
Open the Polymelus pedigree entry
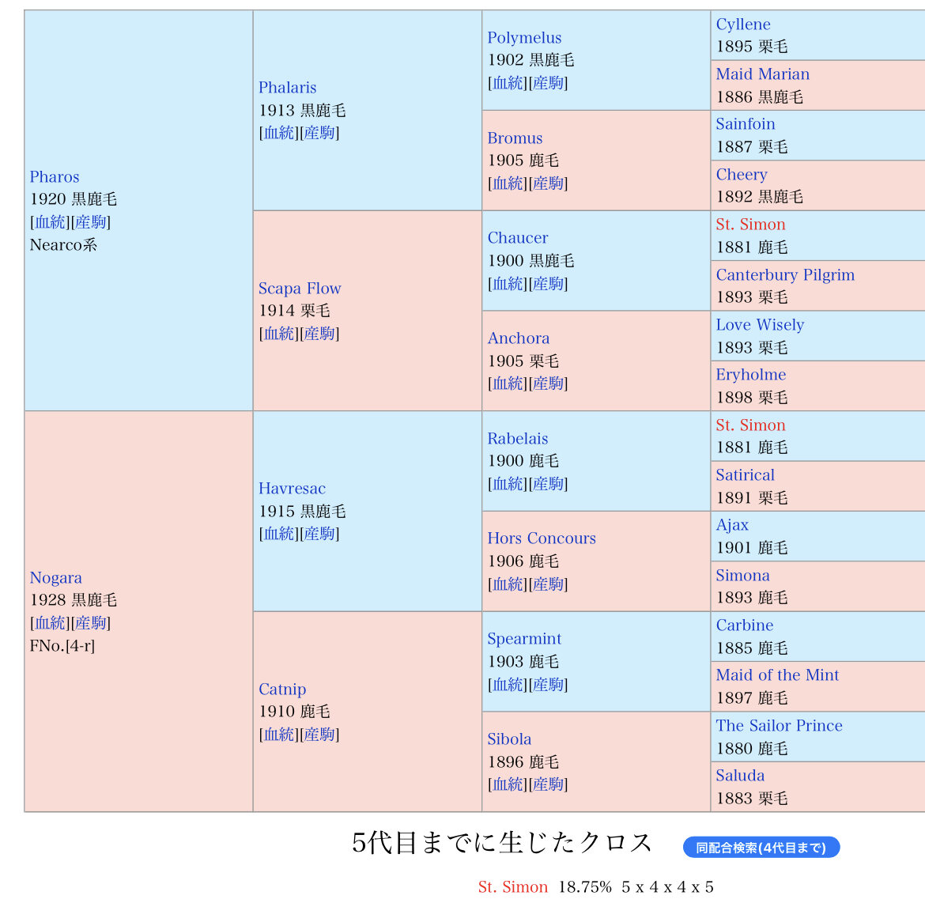click(524, 38)
